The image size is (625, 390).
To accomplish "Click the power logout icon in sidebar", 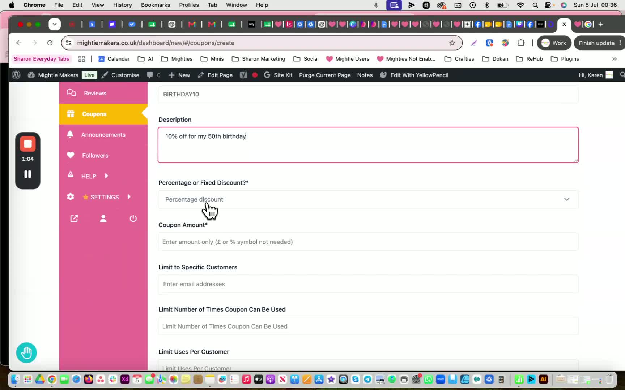I will pos(133,218).
